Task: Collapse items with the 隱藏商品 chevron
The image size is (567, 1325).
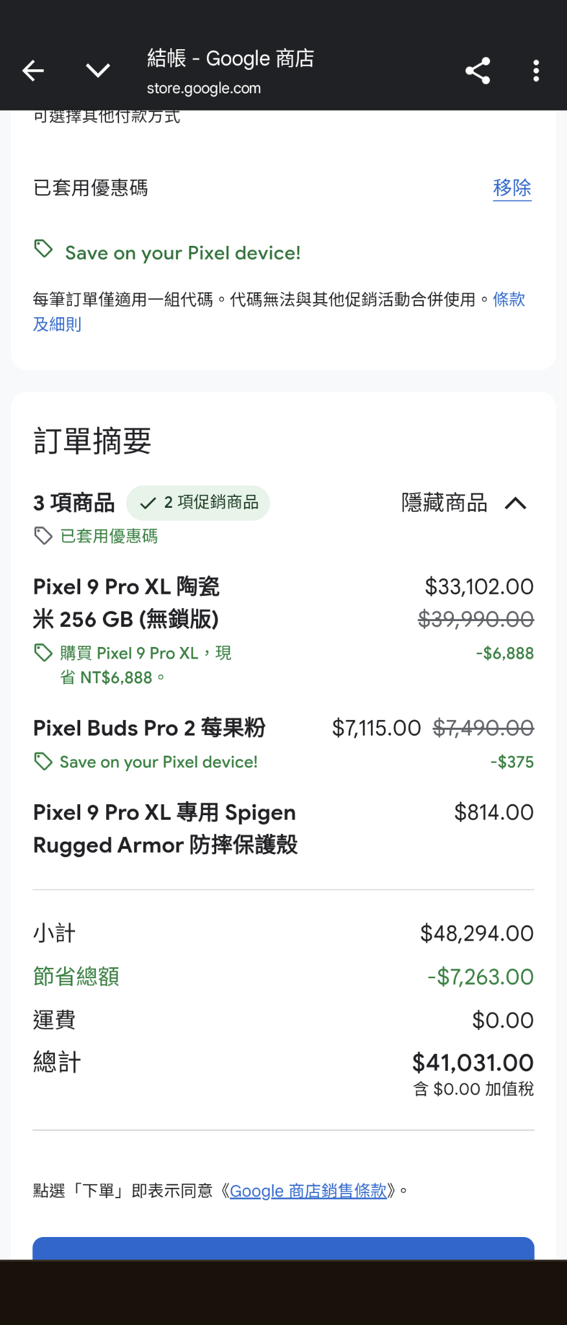Action: pyautogui.click(x=516, y=503)
